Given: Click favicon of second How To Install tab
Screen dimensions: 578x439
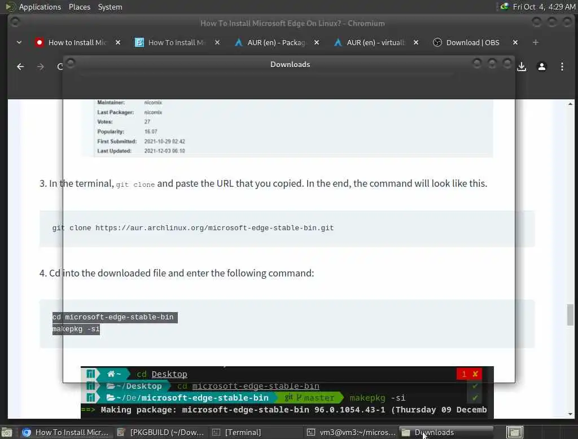Looking at the screenshot, I should click(x=139, y=42).
